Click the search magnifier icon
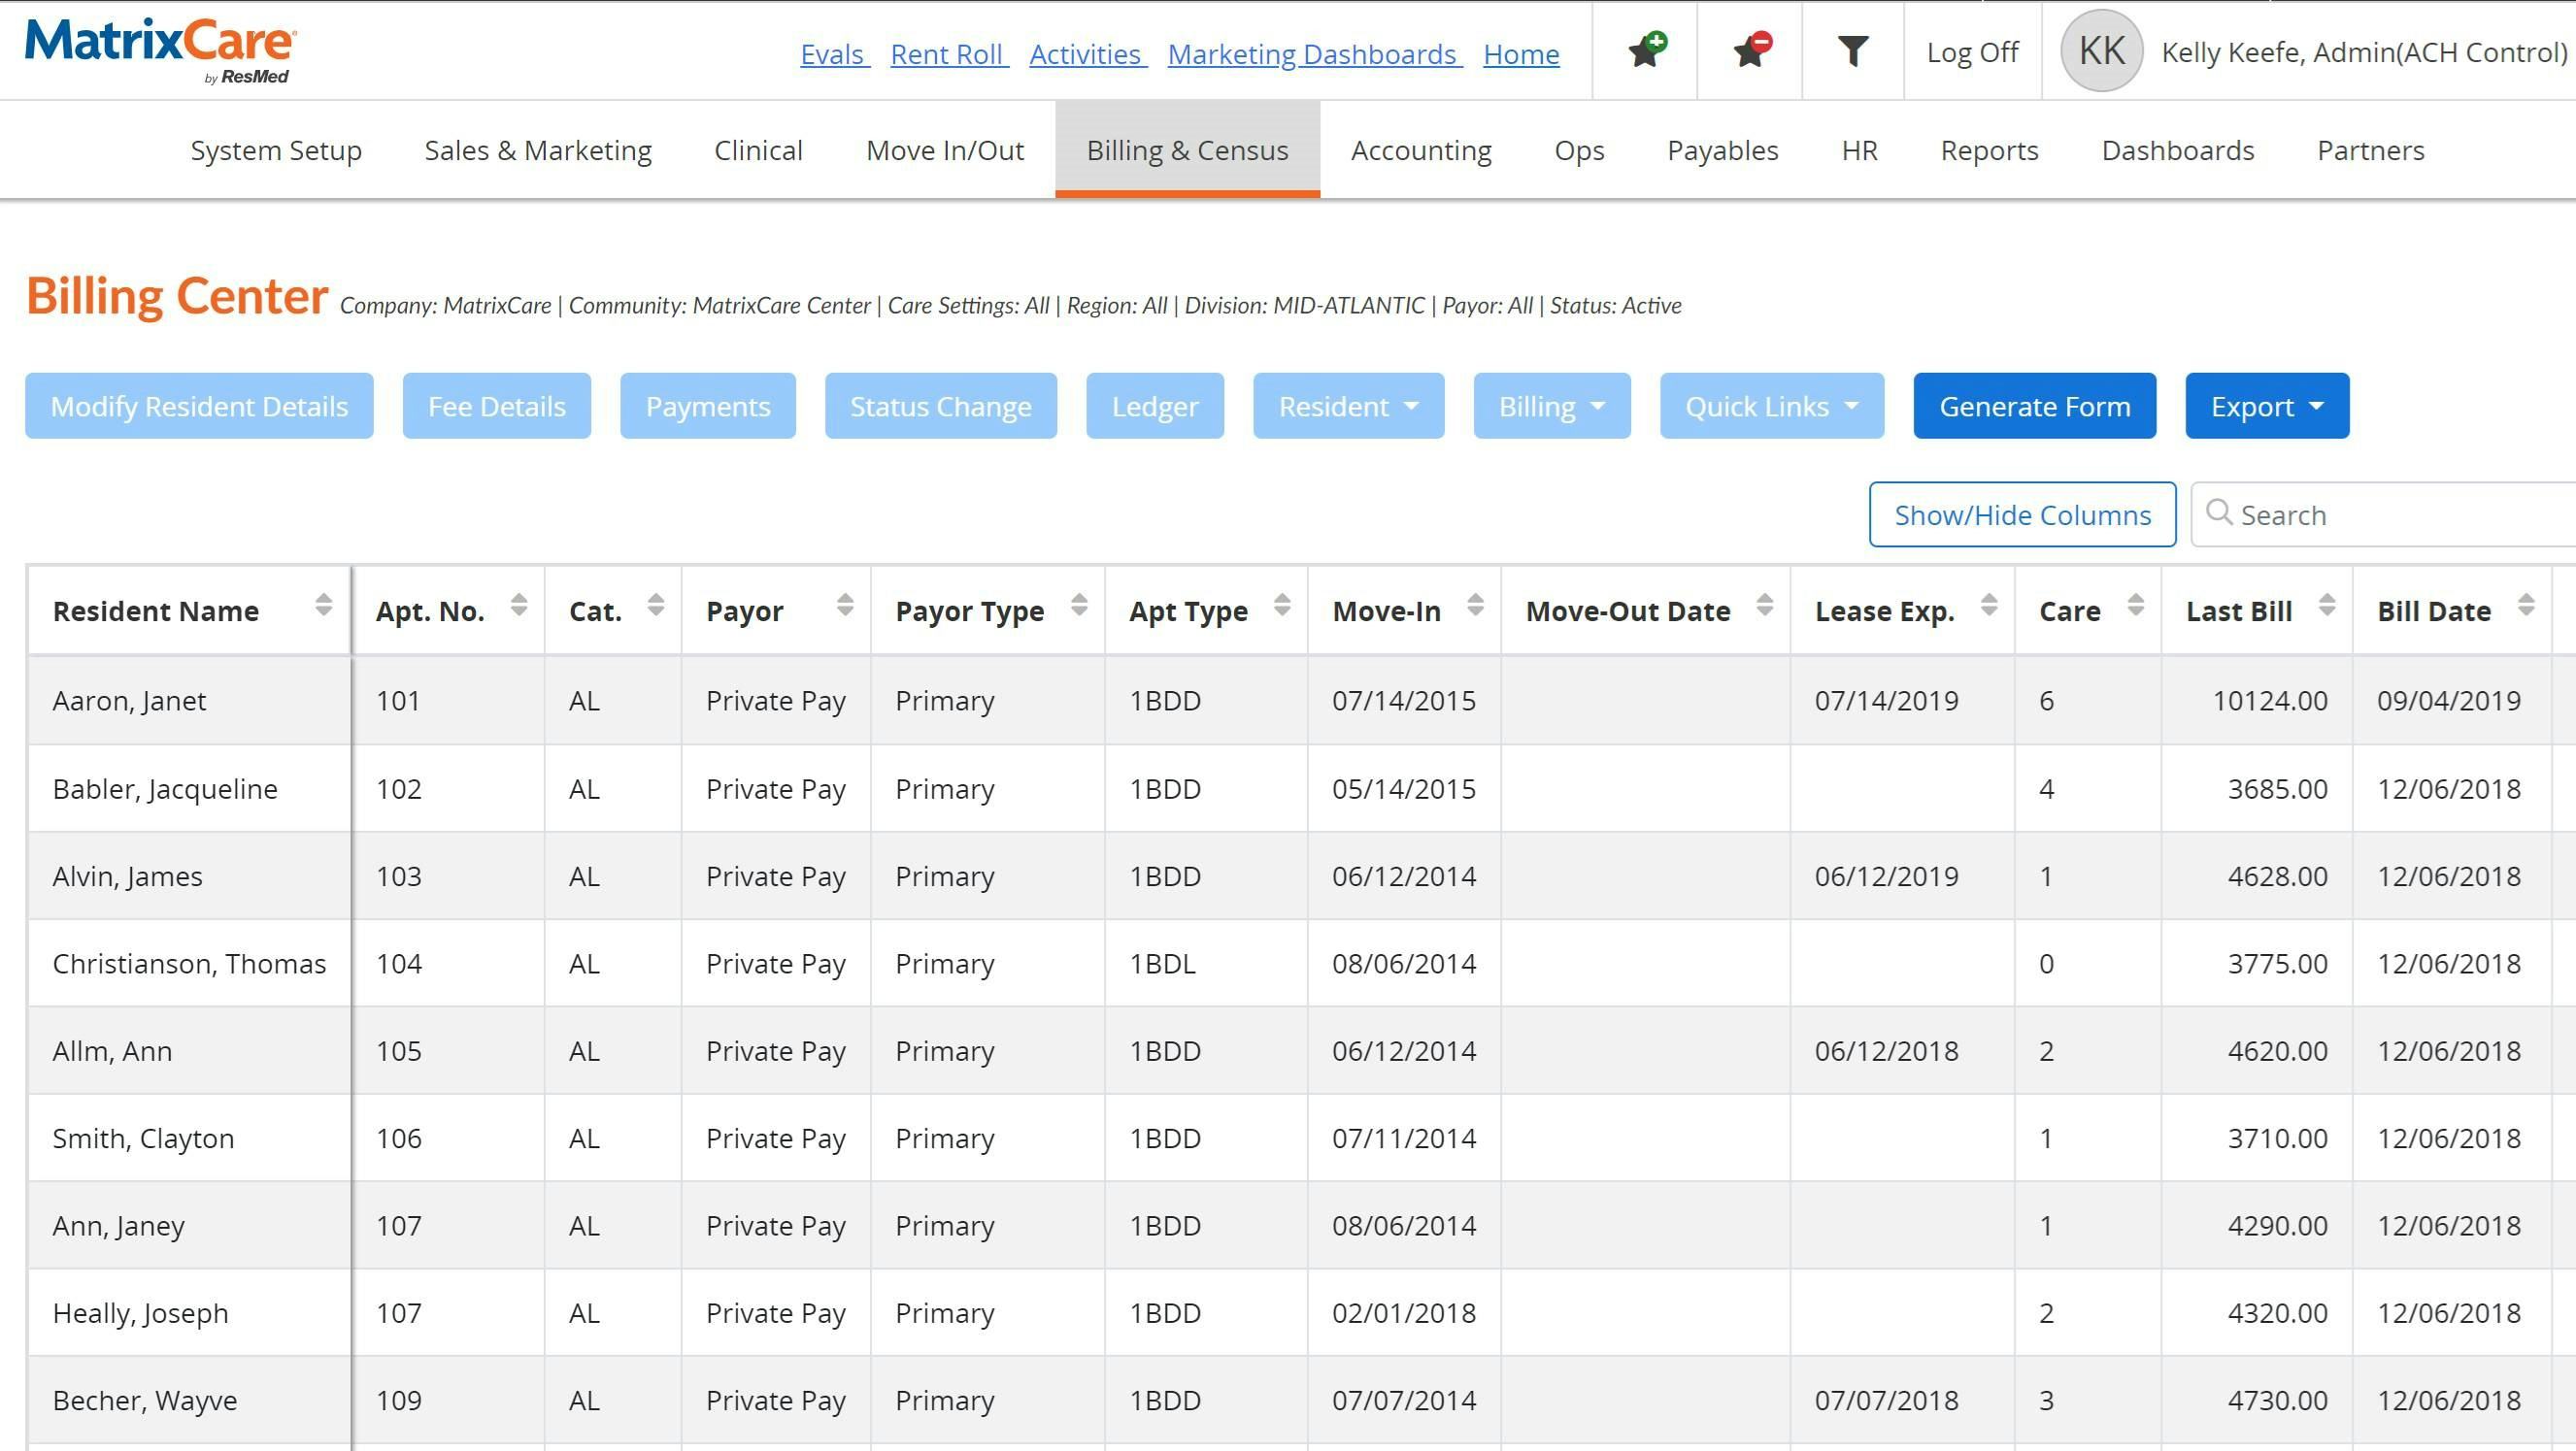 pyautogui.click(x=2220, y=513)
